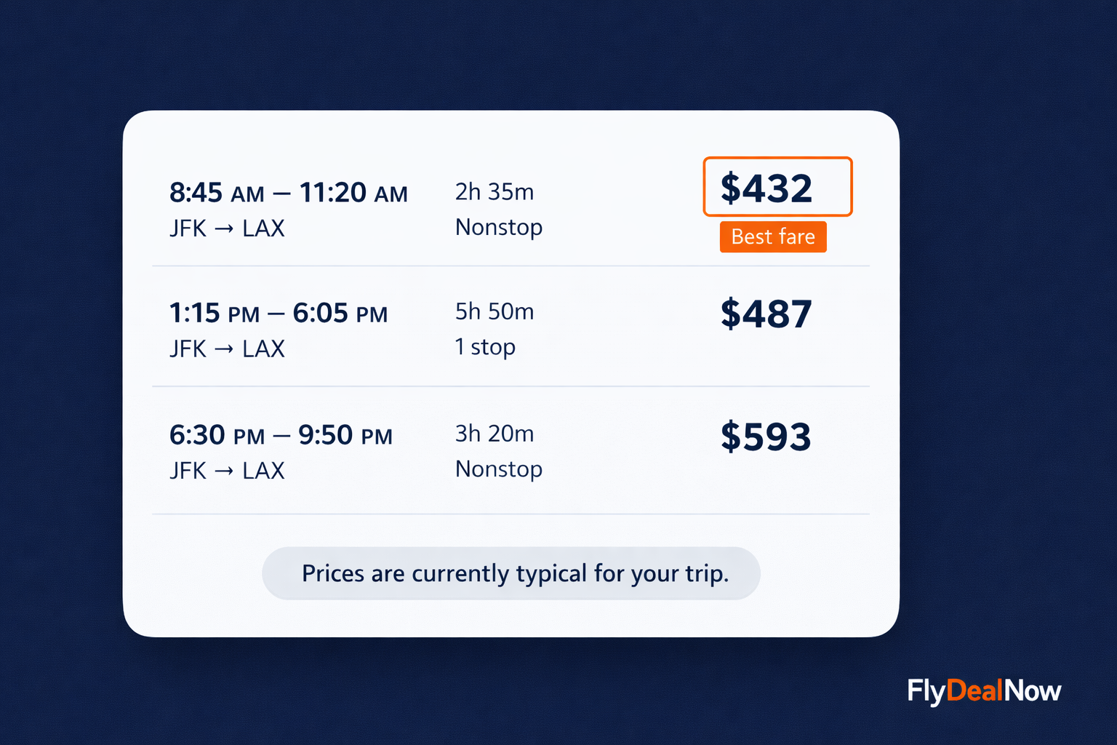The height and width of the screenshot is (745, 1117).
Task: Open the 1:15 PM – 6:05 PM flight
Action: (x=279, y=314)
